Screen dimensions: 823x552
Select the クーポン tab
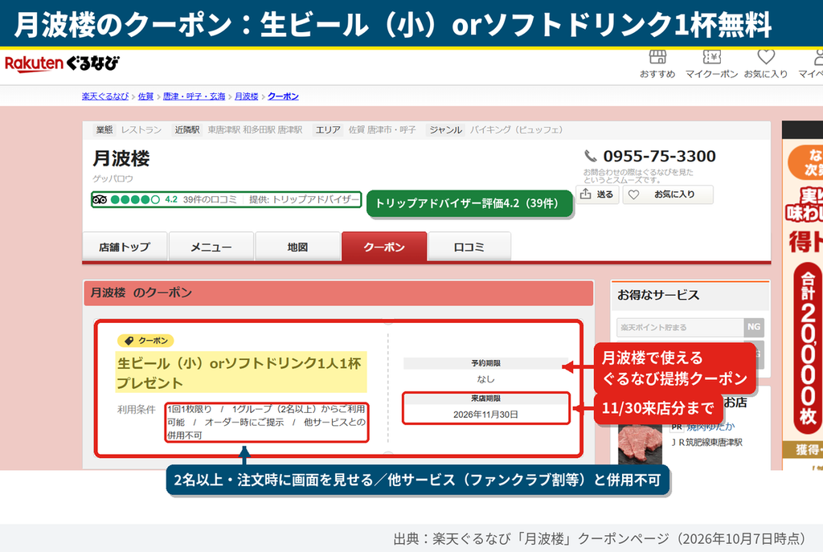pyautogui.click(x=384, y=246)
